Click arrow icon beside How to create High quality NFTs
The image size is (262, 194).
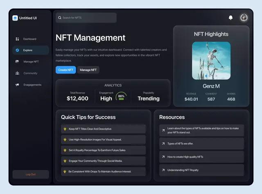tap(163, 157)
